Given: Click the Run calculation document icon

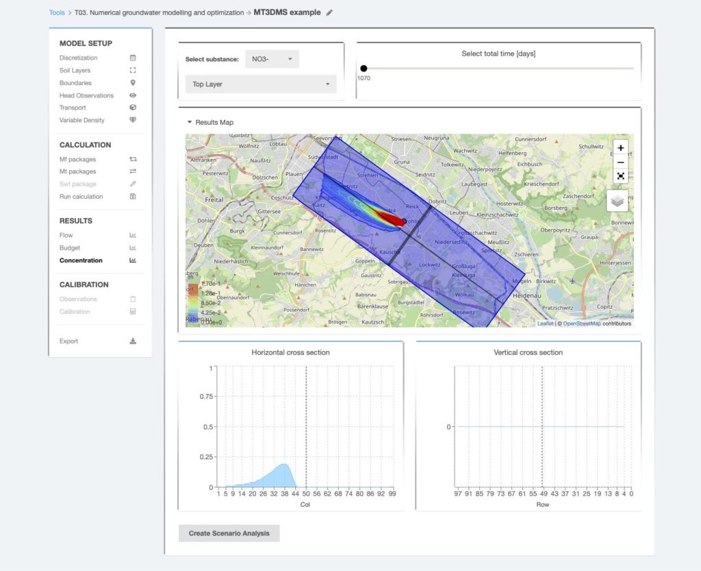Looking at the screenshot, I should (133, 196).
